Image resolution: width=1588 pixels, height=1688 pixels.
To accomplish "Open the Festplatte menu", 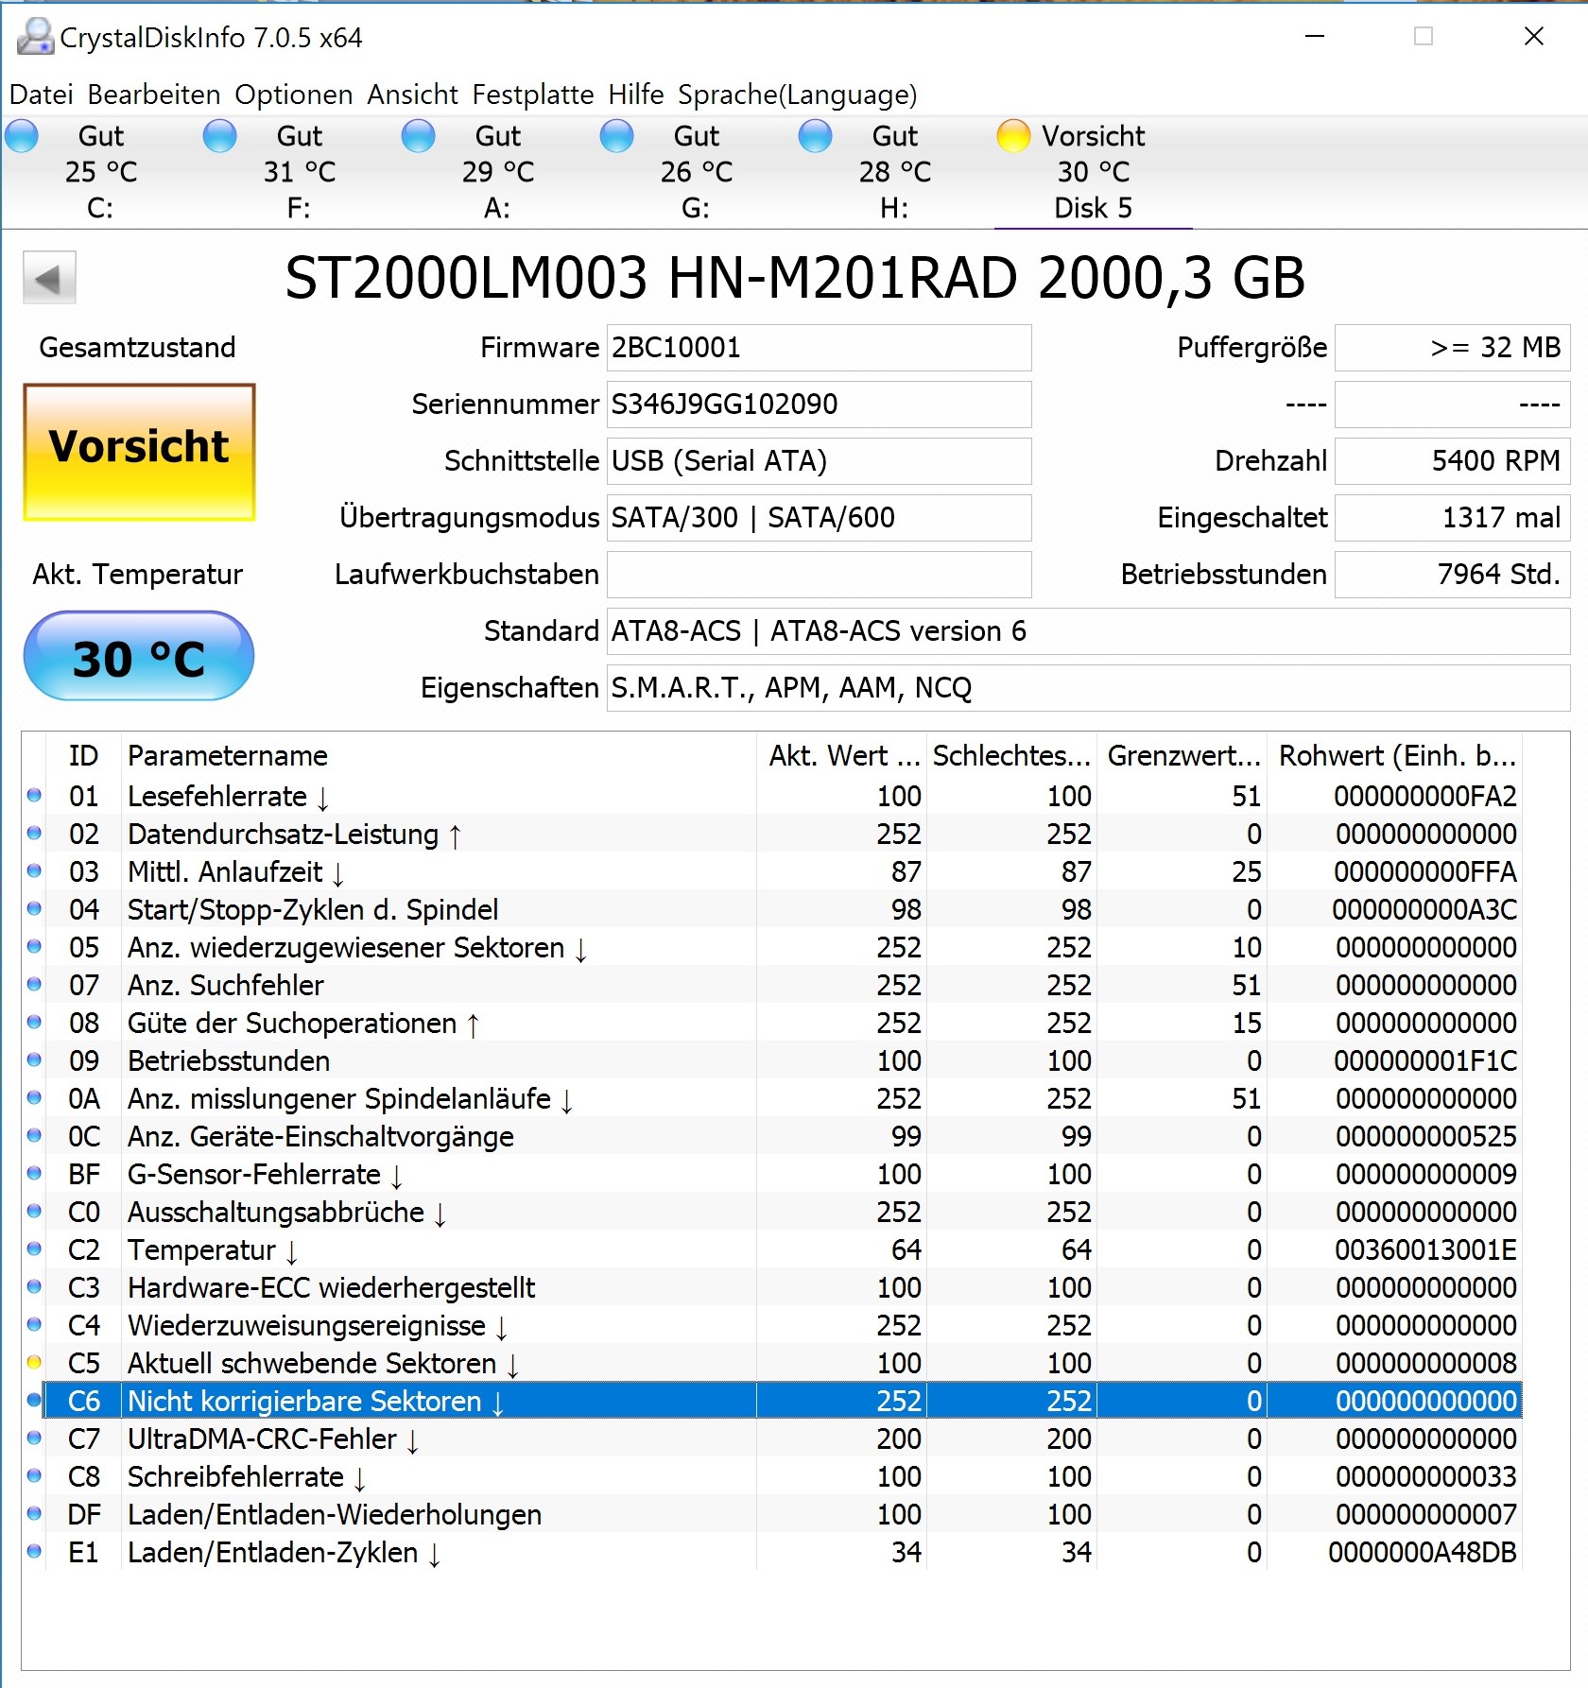I will pos(533,95).
